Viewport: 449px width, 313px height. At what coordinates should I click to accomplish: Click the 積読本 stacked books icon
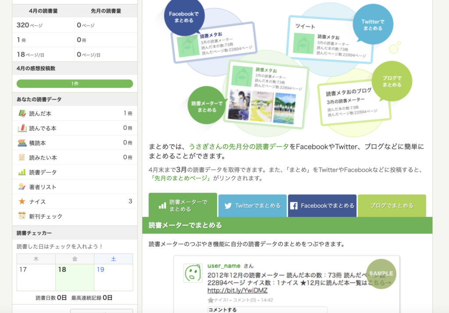click(x=22, y=143)
